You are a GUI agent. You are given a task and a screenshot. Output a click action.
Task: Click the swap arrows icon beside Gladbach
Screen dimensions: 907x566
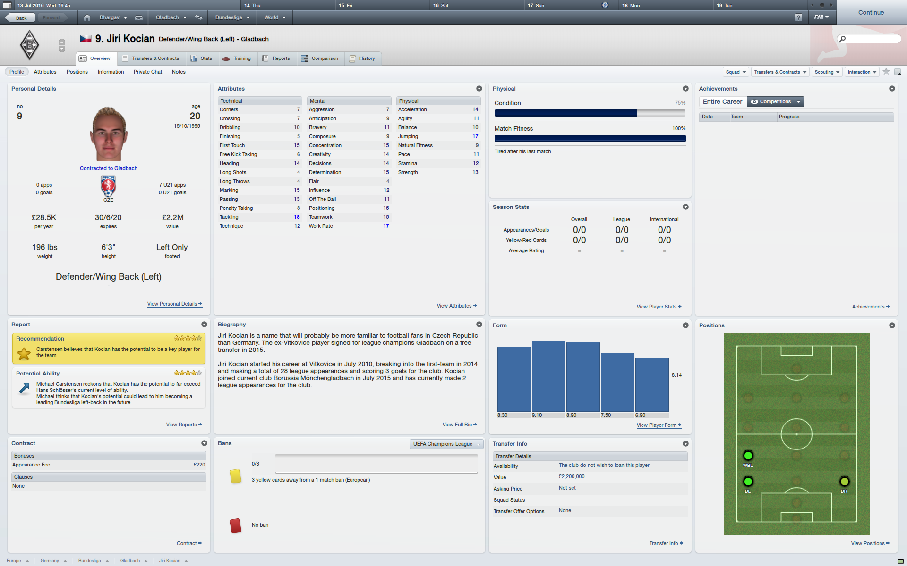point(199,17)
